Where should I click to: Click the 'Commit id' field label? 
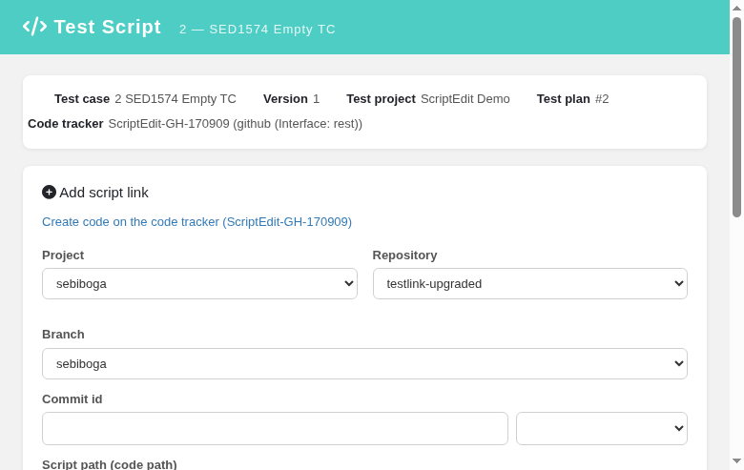pos(72,399)
